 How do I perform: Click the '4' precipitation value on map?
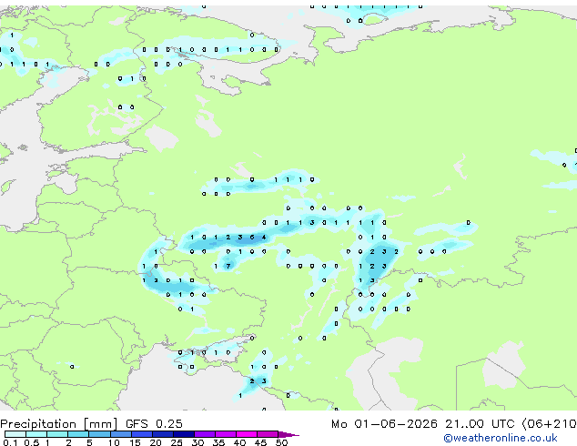[264, 237]
